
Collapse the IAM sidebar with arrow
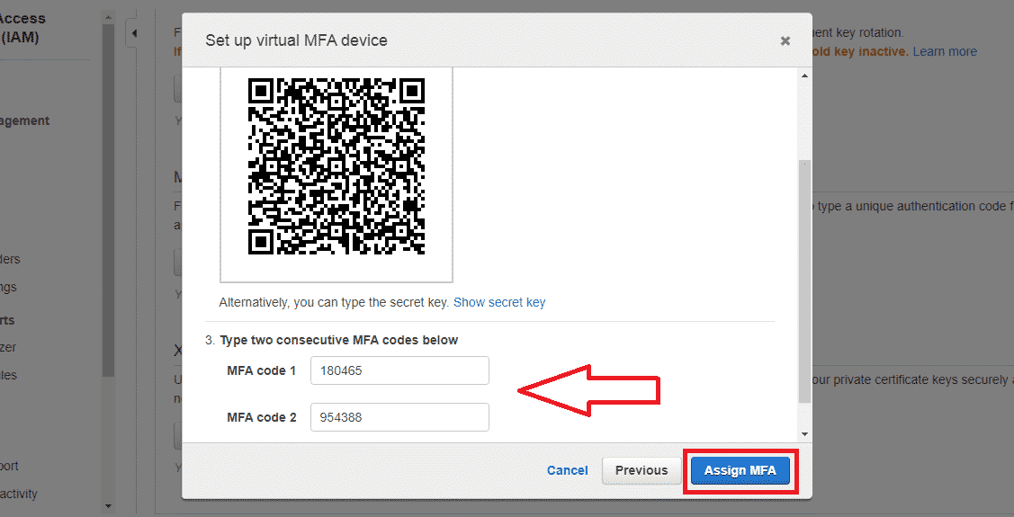(x=134, y=33)
